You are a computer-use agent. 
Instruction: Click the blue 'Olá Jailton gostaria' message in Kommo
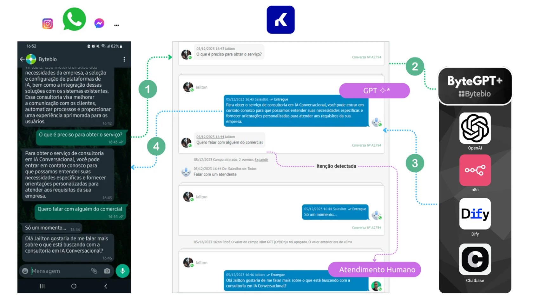(x=296, y=280)
